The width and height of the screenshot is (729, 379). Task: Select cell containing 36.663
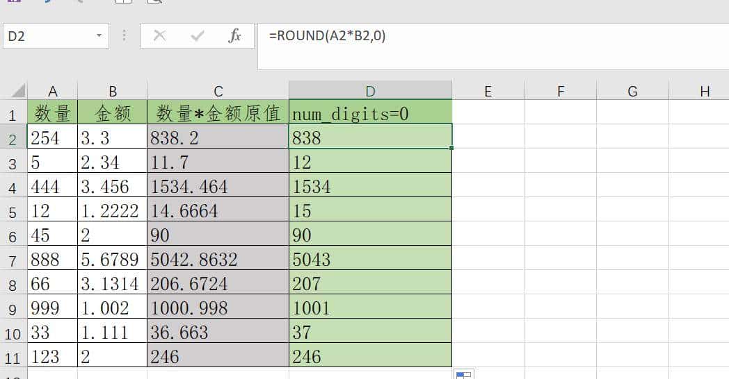click(218, 330)
